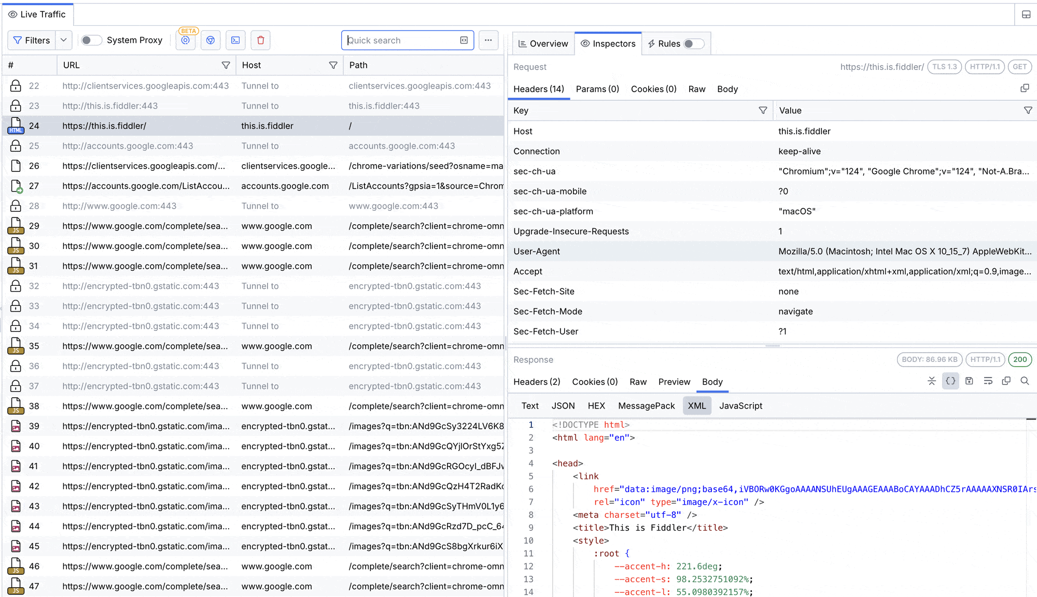Click the save response icon in inspector
The width and height of the screenshot is (1037, 597).
click(970, 382)
